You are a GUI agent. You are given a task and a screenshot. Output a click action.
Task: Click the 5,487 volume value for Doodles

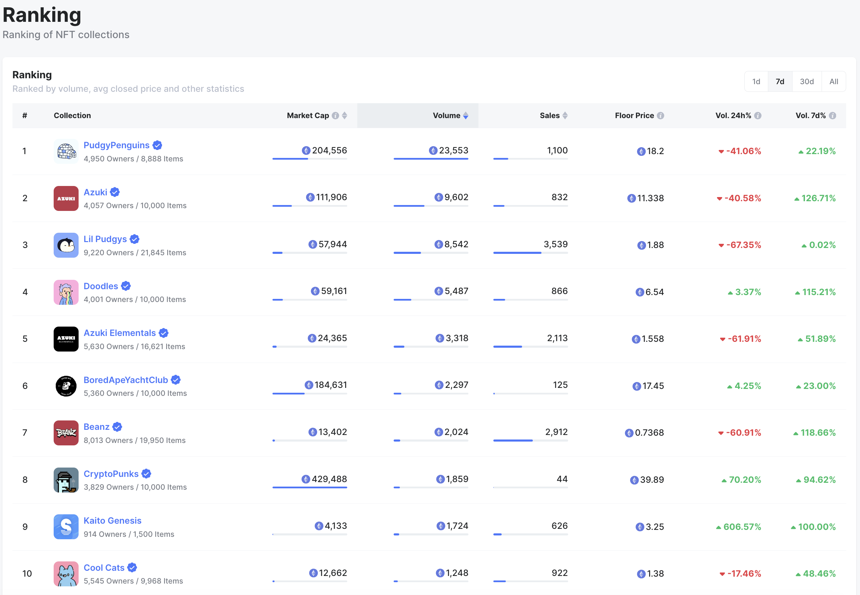coord(456,291)
